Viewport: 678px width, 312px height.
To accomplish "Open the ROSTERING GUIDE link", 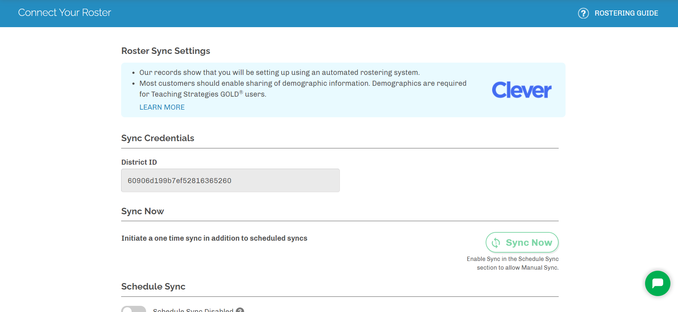I will [x=626, y=13].
